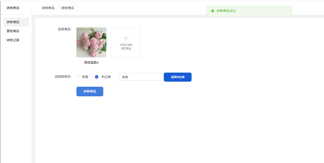Viewport: 324px width, 163px height.
Task: Open 复制商品 in the sidebar
Action: coord(13,31)
